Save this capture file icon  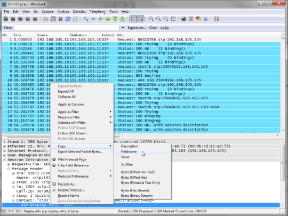(x=53, y=19)
